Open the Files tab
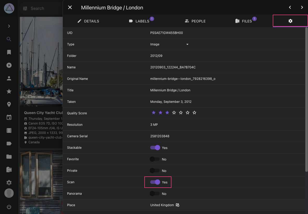The height and width of the screenshot is (214, 308). point(246,21)
